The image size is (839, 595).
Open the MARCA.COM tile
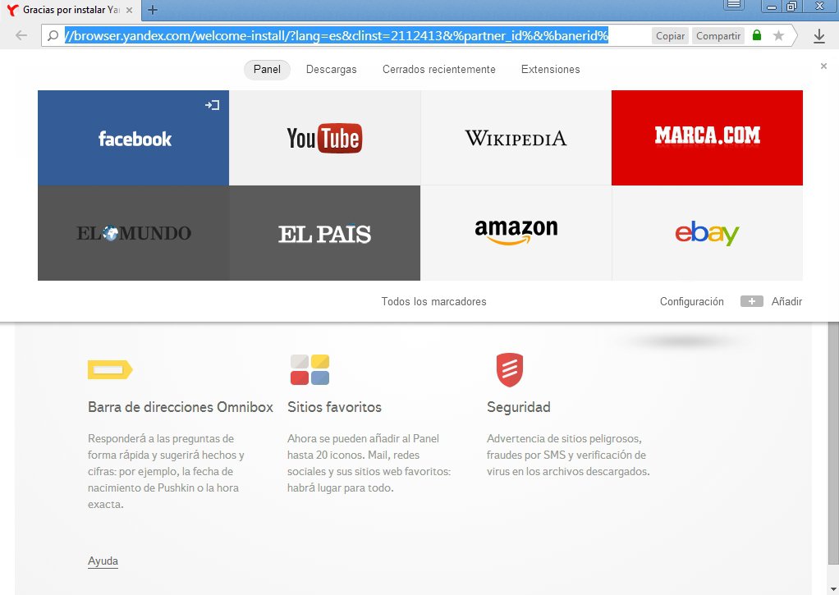(x=707, y=138)
